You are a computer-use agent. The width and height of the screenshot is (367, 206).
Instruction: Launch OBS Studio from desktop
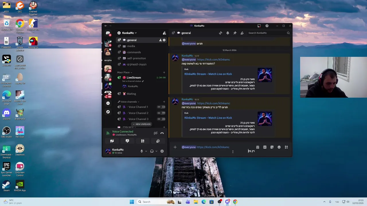pyautogui.click(x=6, y=132)
